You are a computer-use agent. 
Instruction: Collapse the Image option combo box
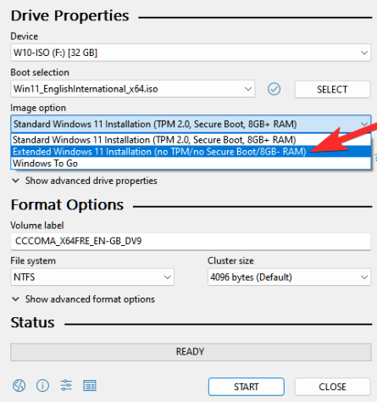(x=191, y=124)
